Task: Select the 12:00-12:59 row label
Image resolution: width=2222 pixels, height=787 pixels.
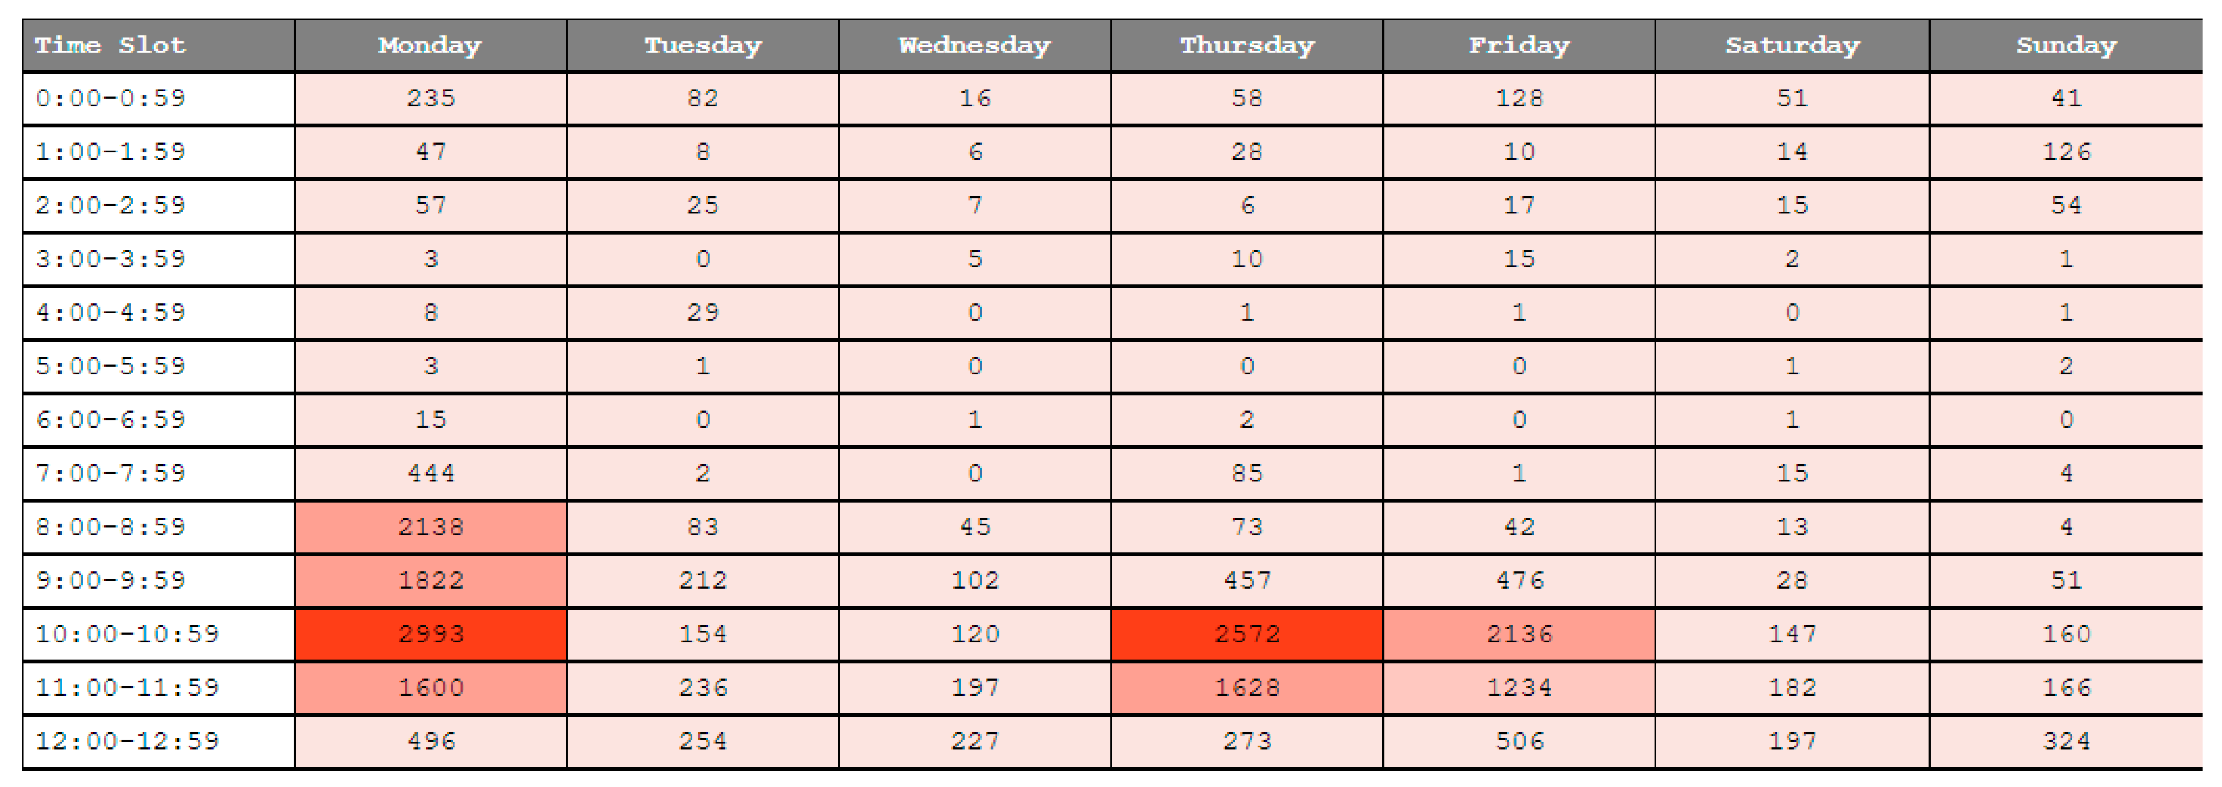Action: pos(127,741)
